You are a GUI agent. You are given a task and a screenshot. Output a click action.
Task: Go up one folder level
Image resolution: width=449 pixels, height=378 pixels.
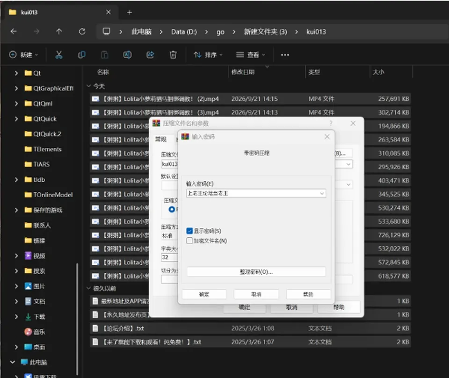(x=59, y=31)
